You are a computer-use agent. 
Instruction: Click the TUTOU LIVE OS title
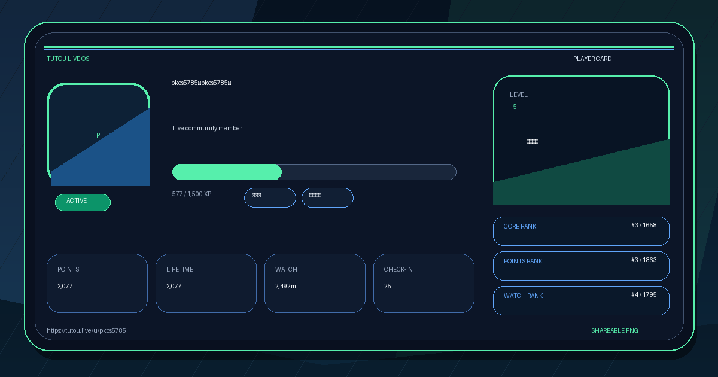pos(68,59)
